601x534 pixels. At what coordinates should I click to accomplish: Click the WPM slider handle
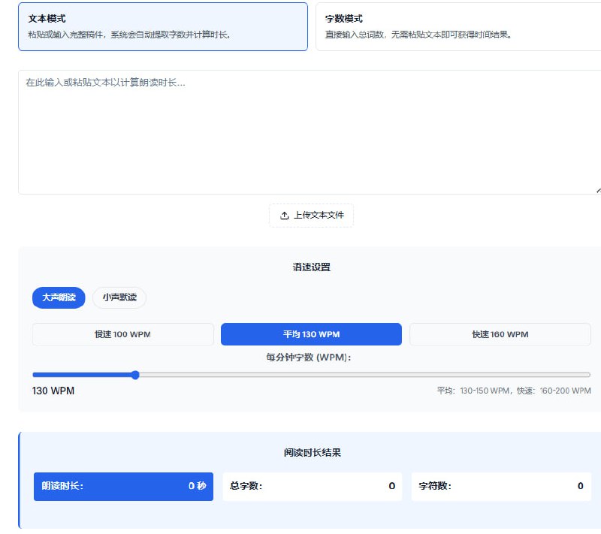[135, 374]
